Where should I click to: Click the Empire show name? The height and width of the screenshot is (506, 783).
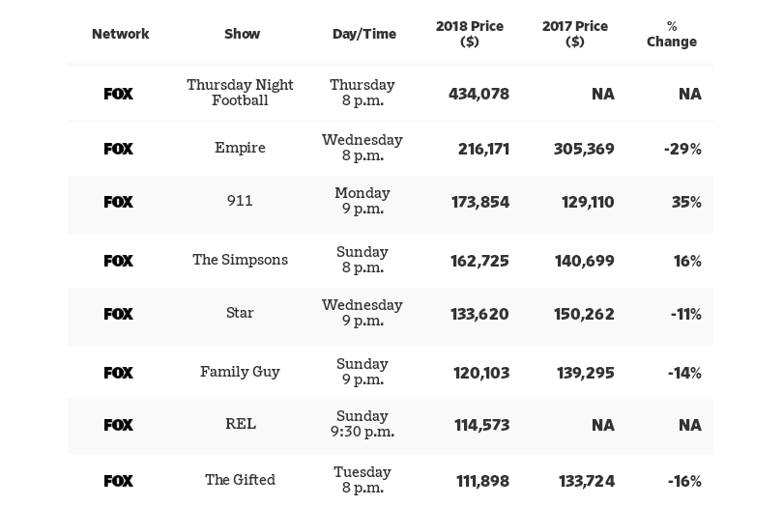pos(240,148)
